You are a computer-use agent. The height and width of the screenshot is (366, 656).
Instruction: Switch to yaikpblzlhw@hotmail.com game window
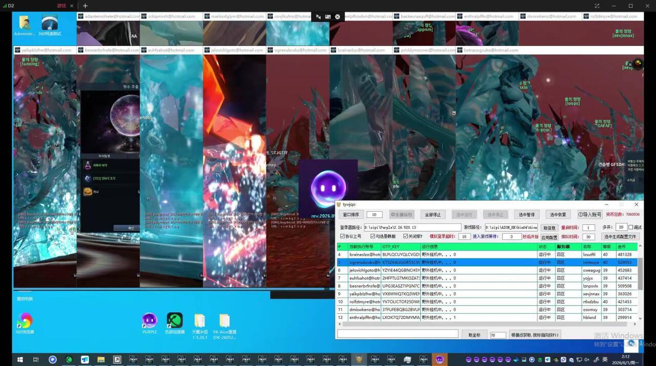[x=45, y=50]
